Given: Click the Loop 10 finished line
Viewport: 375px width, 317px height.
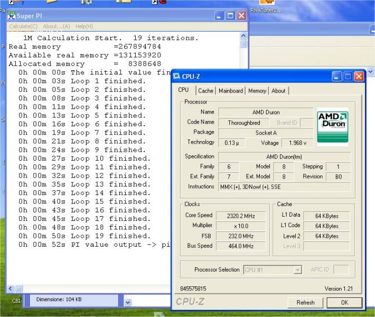Looking at the screenshot, I should pyautogui.click(x=85, y=158).
